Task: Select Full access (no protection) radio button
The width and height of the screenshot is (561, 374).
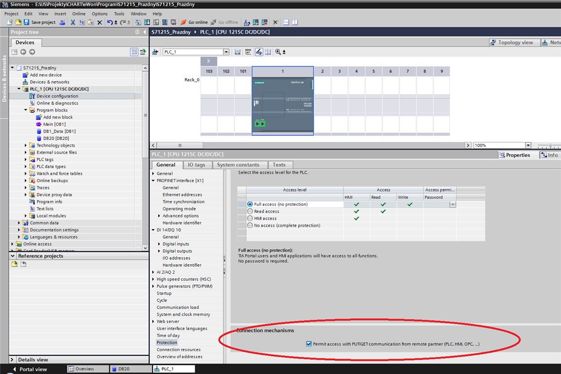Action: [250, 204]
